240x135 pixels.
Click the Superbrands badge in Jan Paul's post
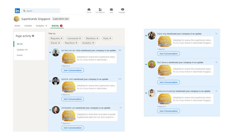click(69, 58)
